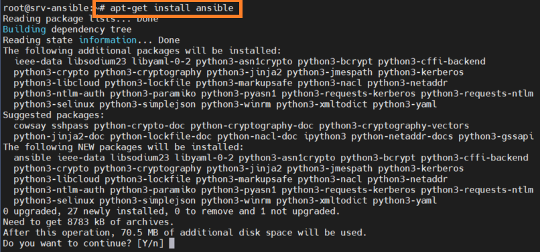The width and height of the screenshot is (540, 252).
Task: Select "python-jinja2-doc" package name
Action: point(59,136)
